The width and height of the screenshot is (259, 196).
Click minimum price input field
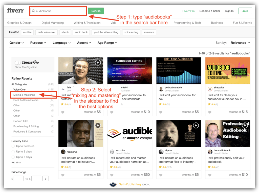(18, 179)
